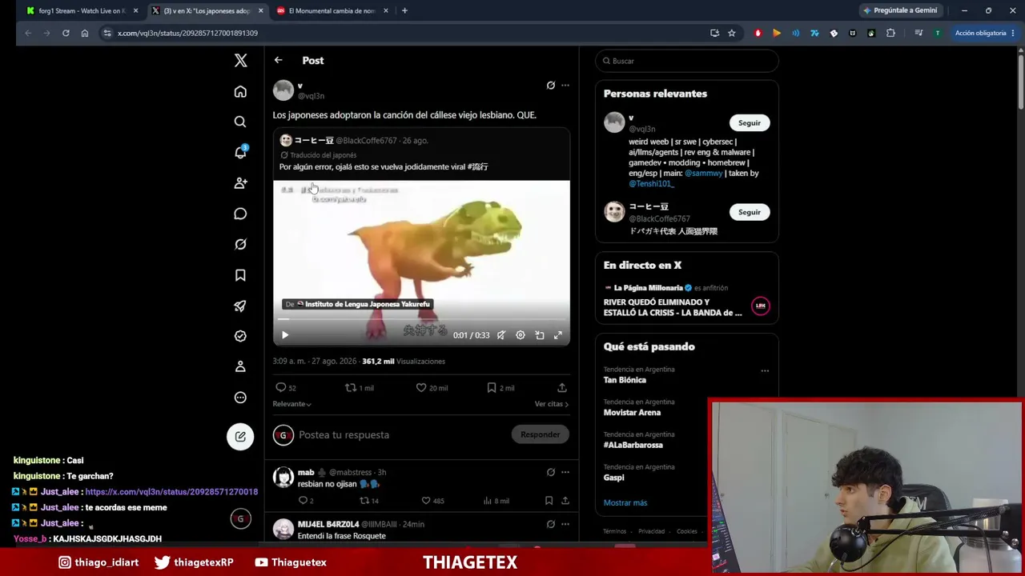1025x576 pixels.
Task: Open the Movistar Arena trend
Action: (632, 412)
